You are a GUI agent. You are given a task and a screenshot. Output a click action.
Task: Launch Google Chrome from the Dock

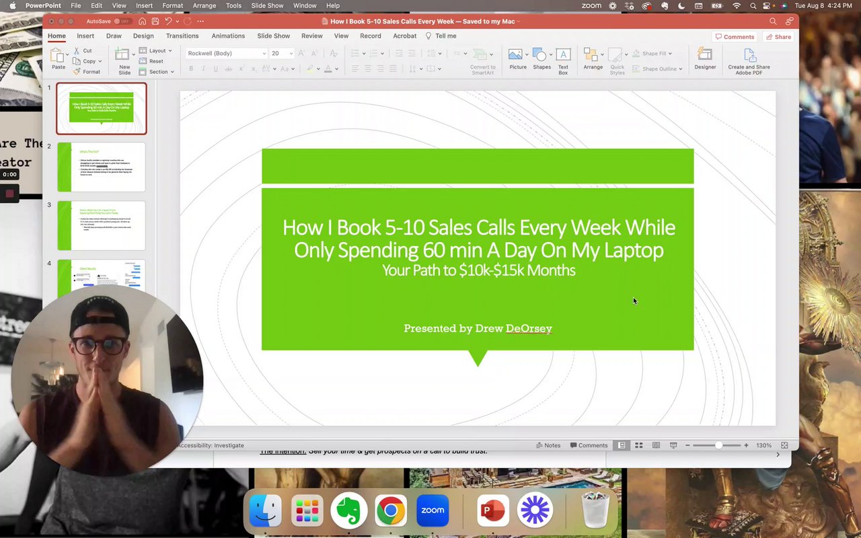pos(390,510)
